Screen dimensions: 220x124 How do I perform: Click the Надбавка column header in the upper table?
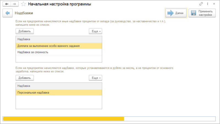point(59,39)
